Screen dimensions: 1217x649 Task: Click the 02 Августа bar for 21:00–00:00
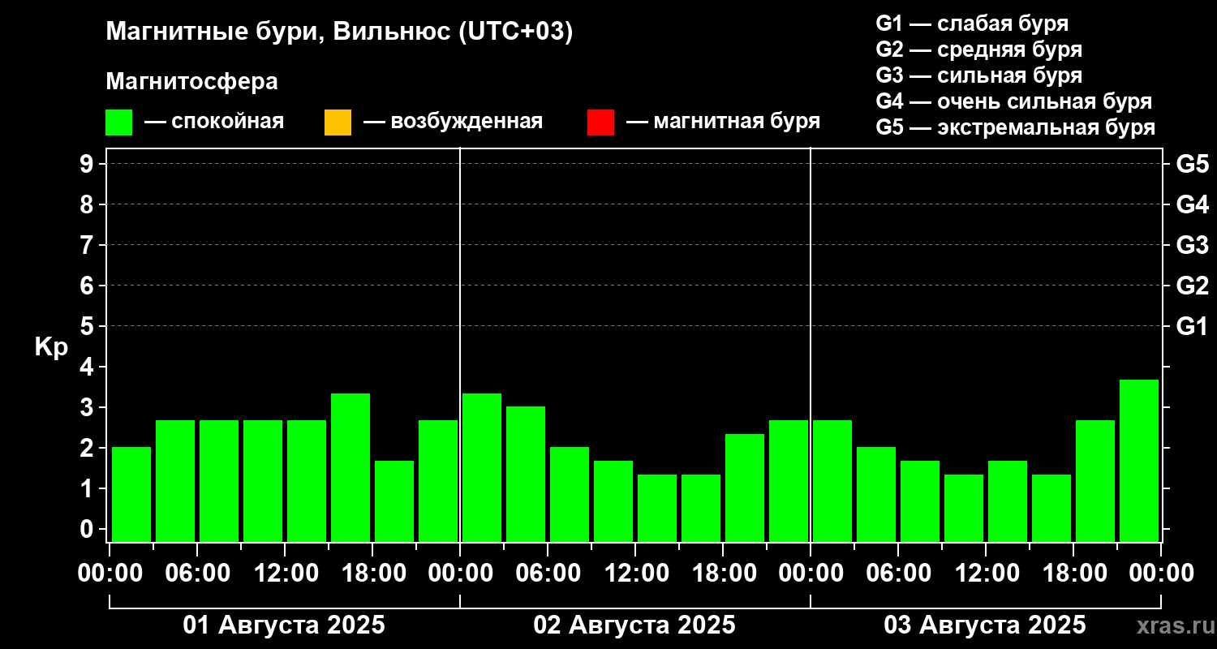click(x=789, y=481)
